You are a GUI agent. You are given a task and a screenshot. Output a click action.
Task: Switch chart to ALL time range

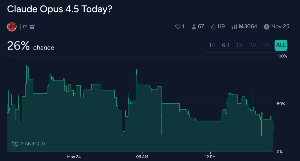(x=281, y=45)
